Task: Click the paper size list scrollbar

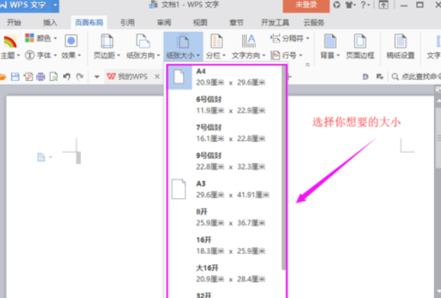Action: pyautogui.click(x=284, y=169)
